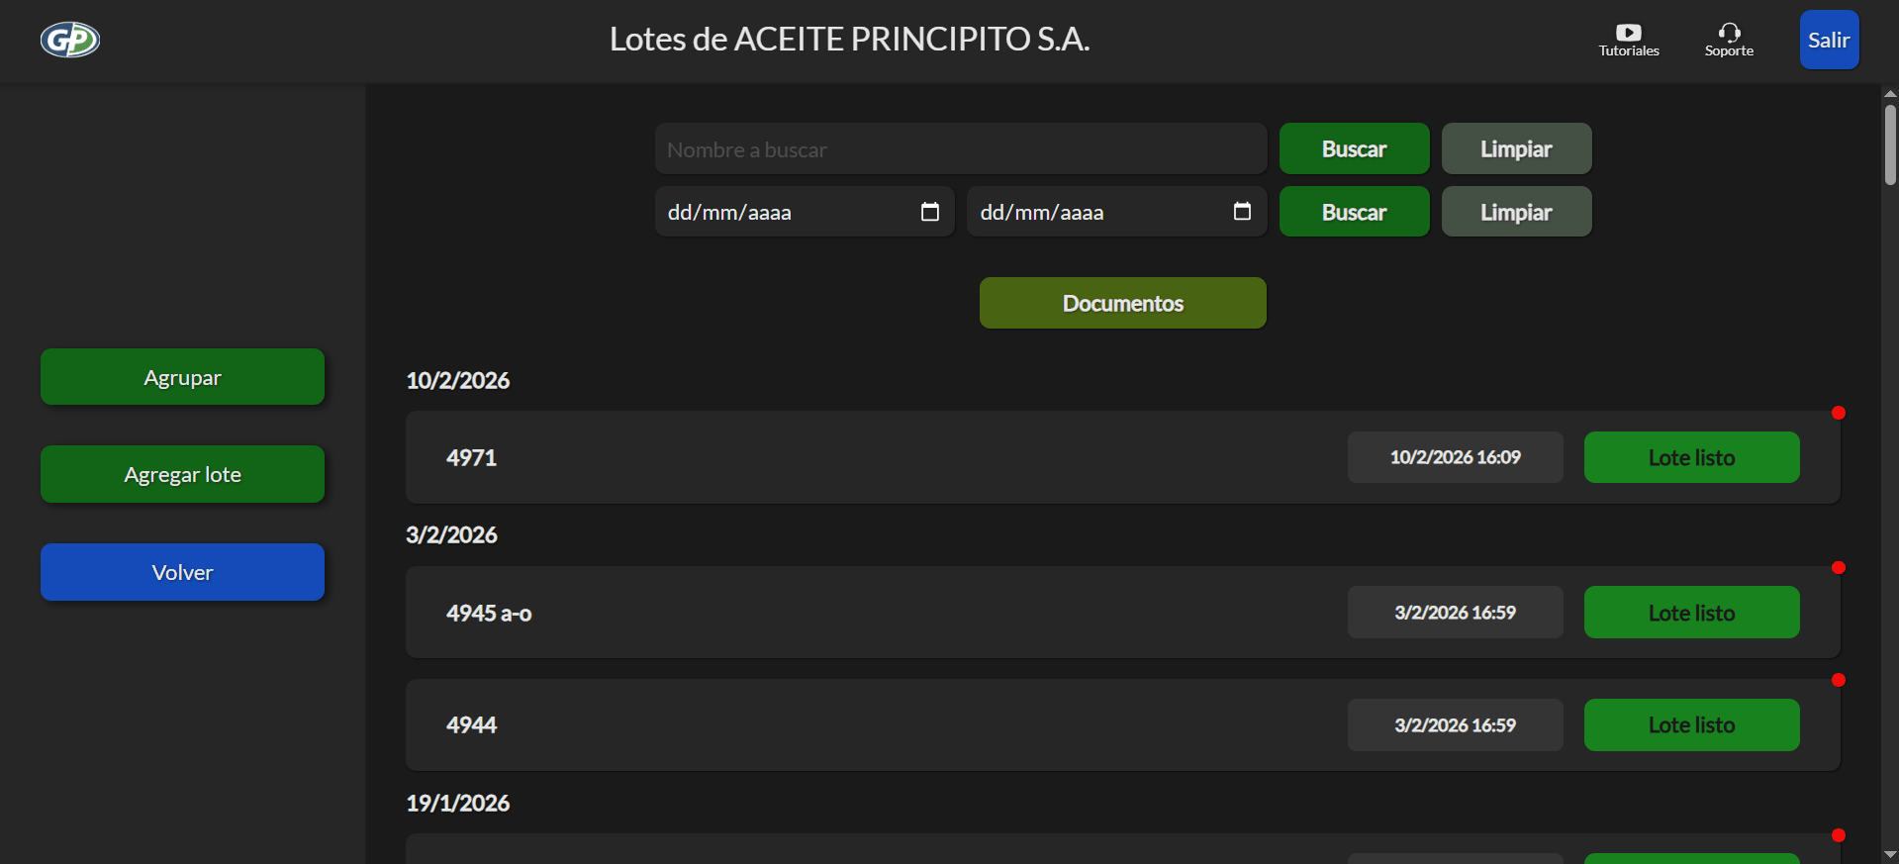
Task: Select Agregar lote in the sidebar
Action: [x=182, y=474]
